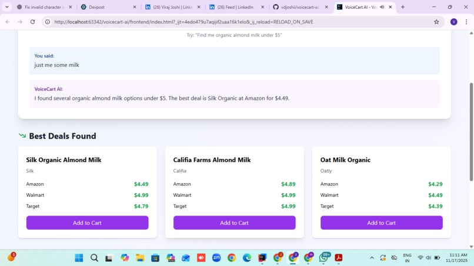Viewport: 474px width, 266px height.
Task: Click the page vertical scrollbar thumb
Action: tap(471, 132)
